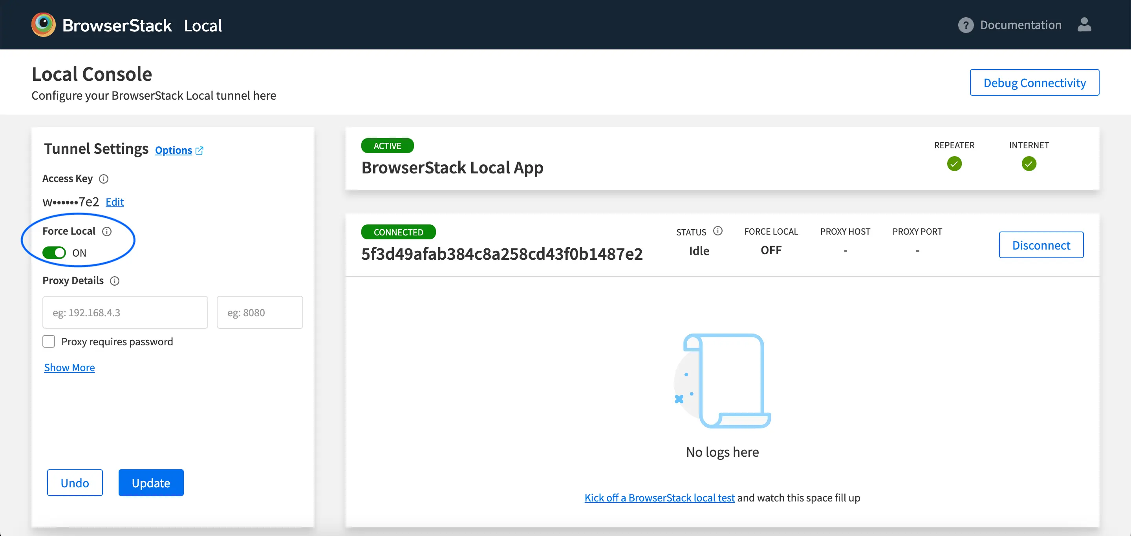Click the BrowserStack logo icon

tap(43, 25)
